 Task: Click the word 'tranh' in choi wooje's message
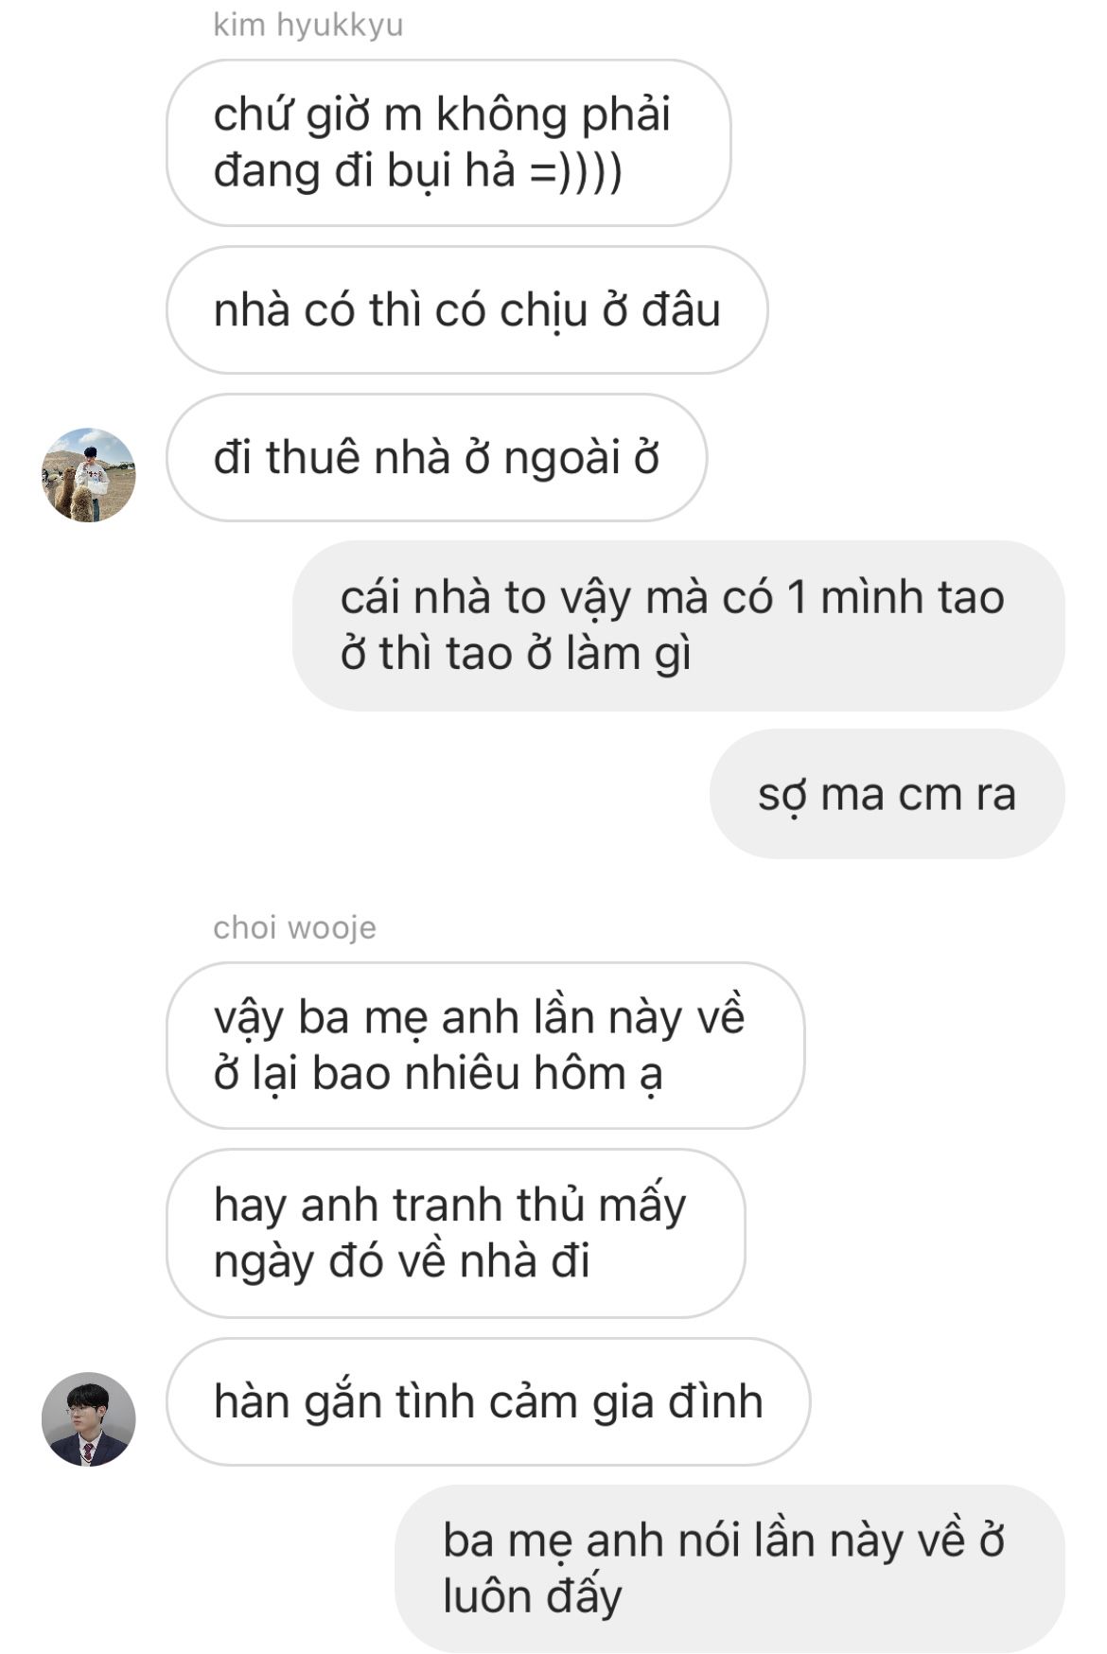pyautogui.click(x=448, y=1205)
